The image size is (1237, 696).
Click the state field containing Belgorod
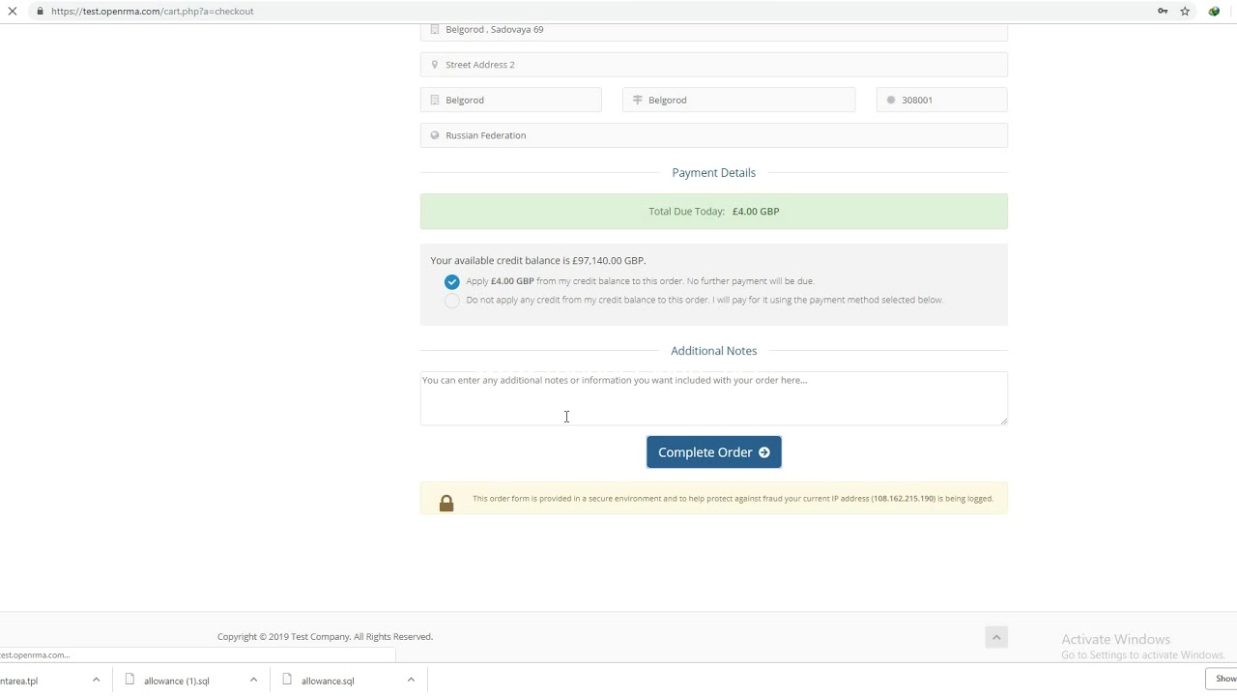pos(739,101)
